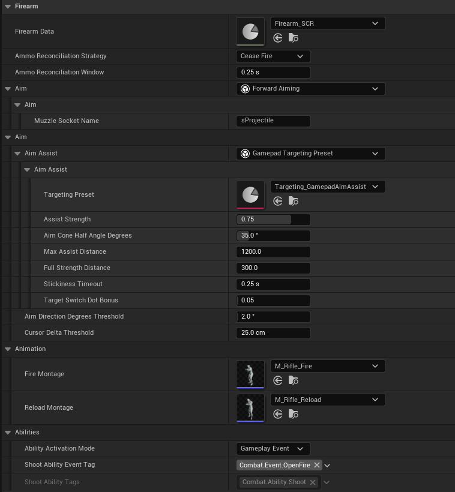The width and height of the screenshot is (455, 492).
Task: Select the Shoot Ability Event Tag label
Action: (x=59, y=465)
